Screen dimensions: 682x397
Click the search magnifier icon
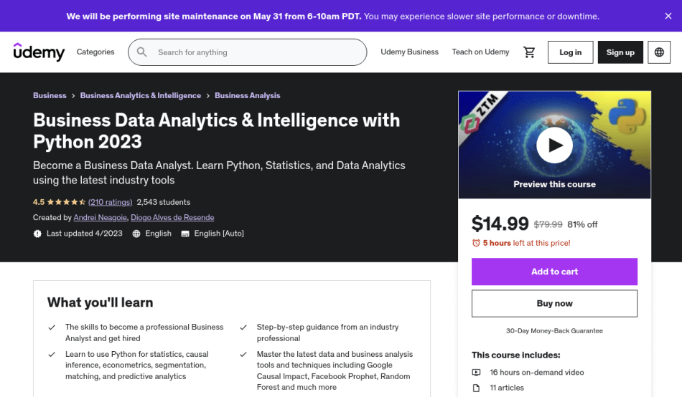142,52
